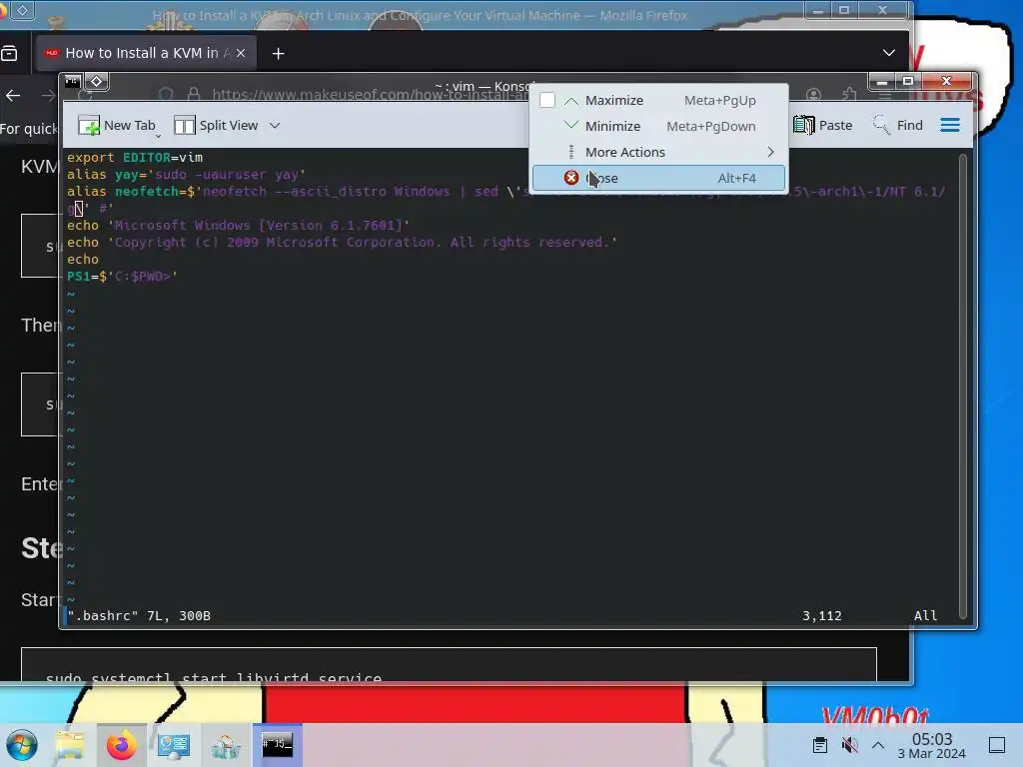Open the Konsole hamburger menu
1023x767 pixels.
[950, 125]
